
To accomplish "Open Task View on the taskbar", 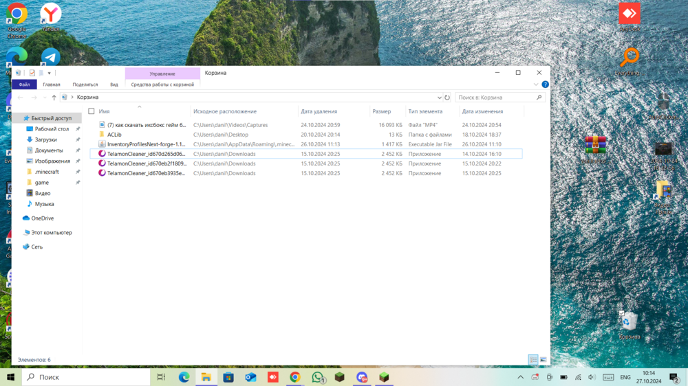I will tap(161, 377).
